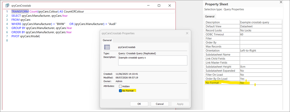
Task: Click the ODBC Timeout value 60
Action: coord(261,34)
